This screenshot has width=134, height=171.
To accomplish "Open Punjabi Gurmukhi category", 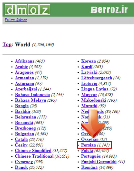I will pyautogui.click(x=99, y=162).
